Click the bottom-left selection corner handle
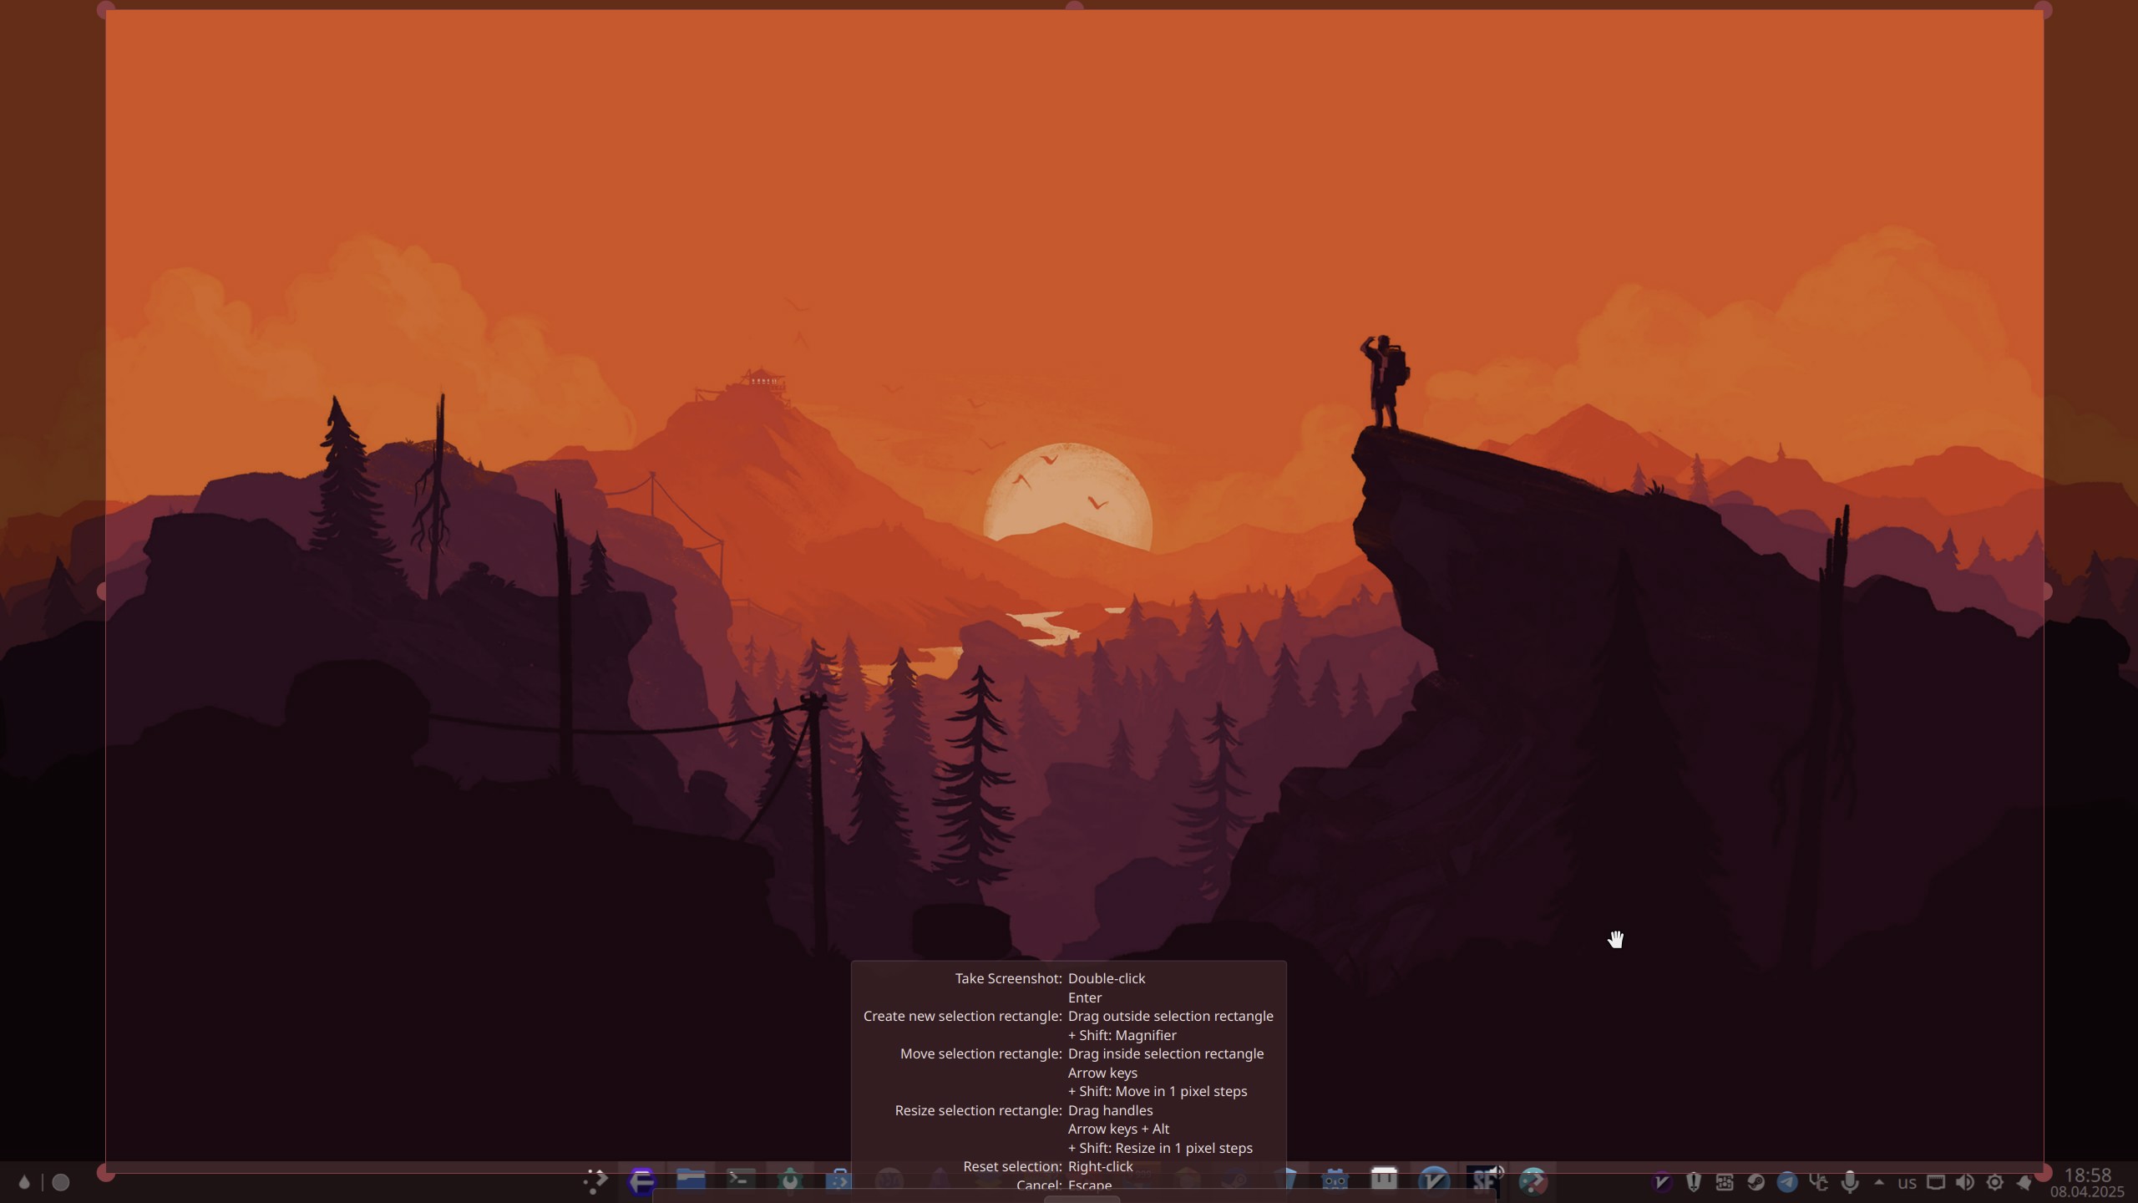Image resolution: width=2138 pixels, height=1203 pixels. [x=106, y=1173]
